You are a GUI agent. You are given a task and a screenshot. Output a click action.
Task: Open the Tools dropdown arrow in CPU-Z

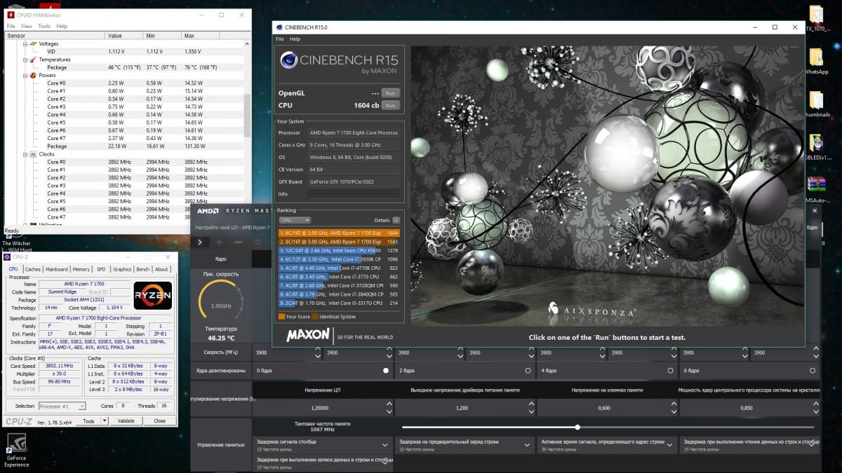[105, 421]
